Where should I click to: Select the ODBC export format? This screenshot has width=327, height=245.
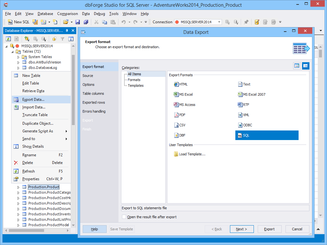click(245, 125)
